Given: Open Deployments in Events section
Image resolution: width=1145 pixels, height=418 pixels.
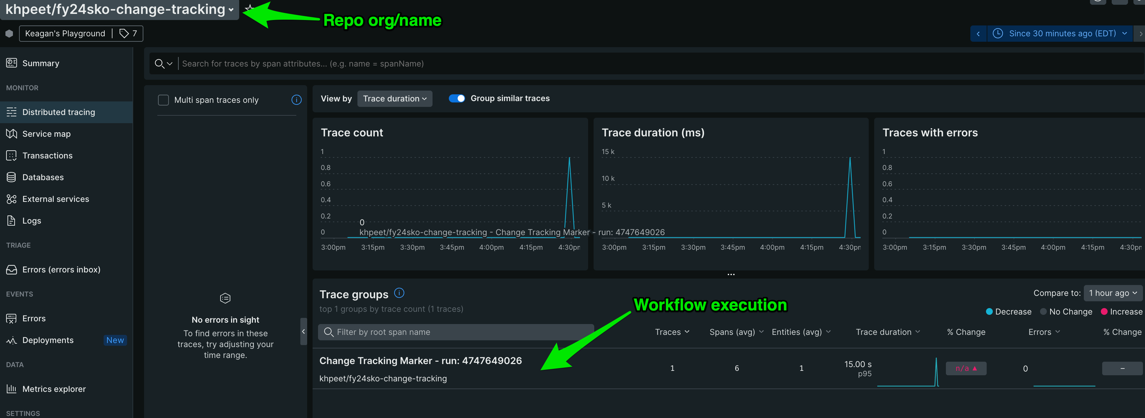Looking at the screenshot, I should [x=48, y=340].
